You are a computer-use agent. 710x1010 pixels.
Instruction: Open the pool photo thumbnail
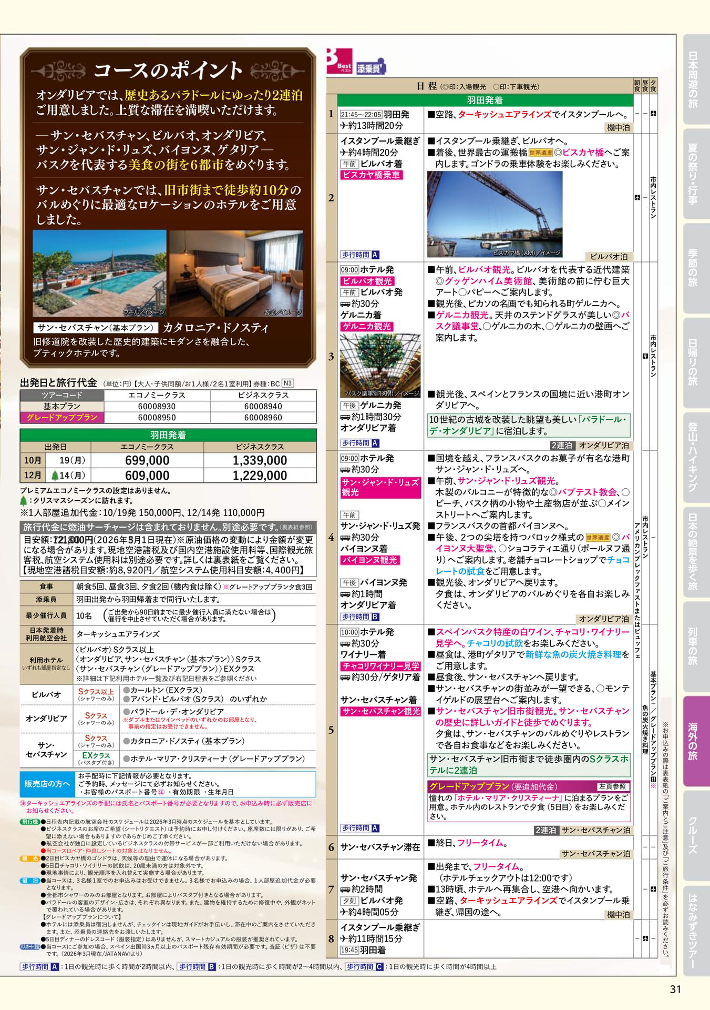[100, 274]
